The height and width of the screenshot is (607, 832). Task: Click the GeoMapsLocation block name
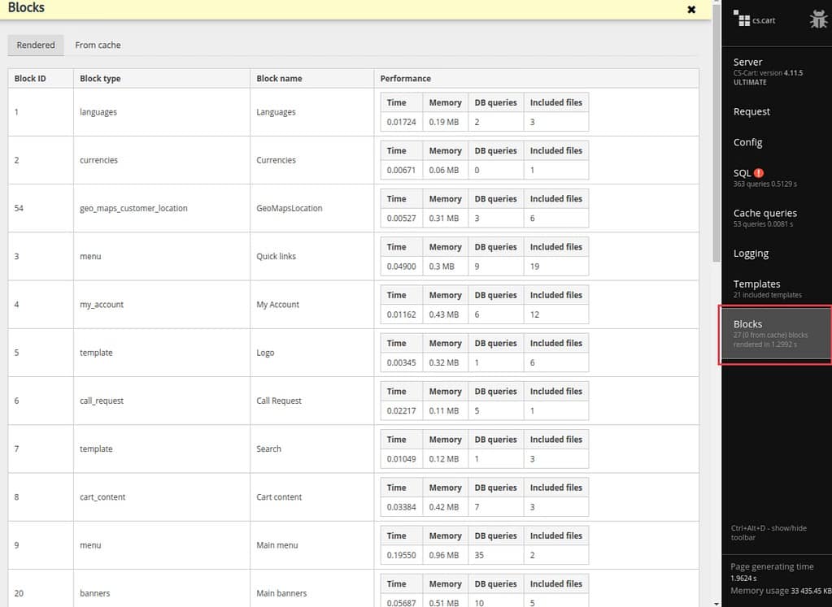pos(290,208)
